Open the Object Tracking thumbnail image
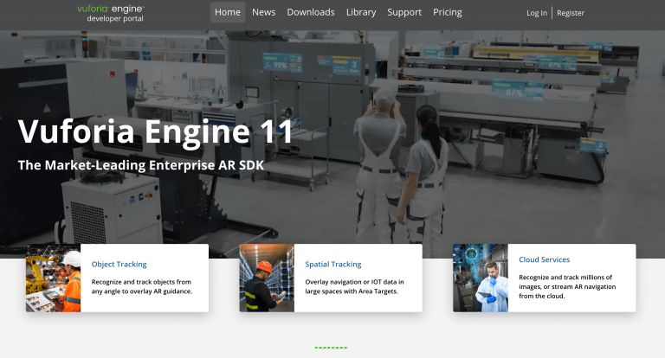The width and height of the screenshot is (665, 358). tap(54, 278)
